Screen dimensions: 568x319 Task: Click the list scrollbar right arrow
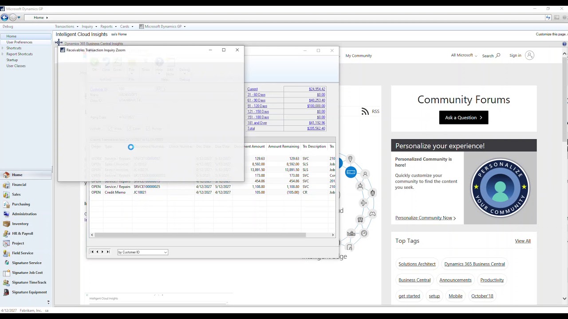coord(333,235)
